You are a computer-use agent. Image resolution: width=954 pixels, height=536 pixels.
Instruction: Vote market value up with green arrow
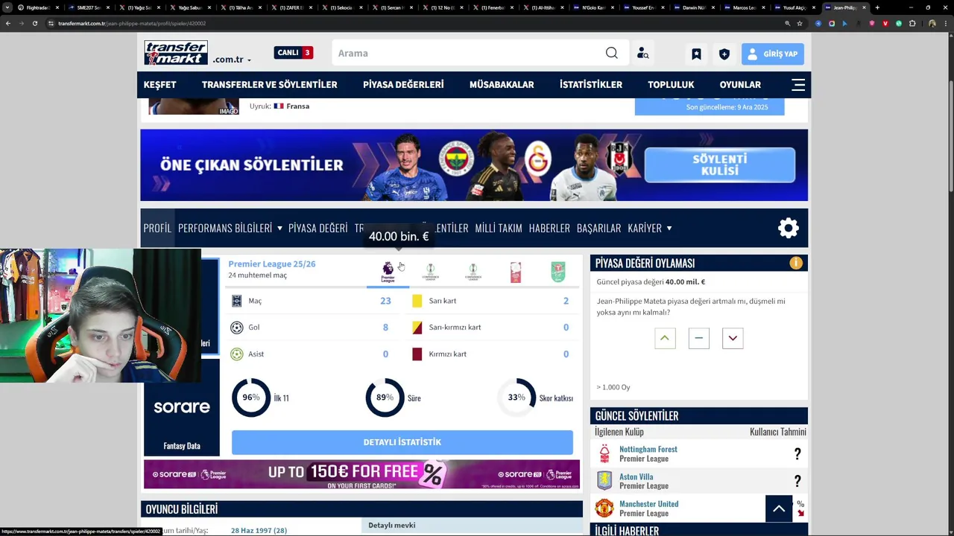point(665,338)
